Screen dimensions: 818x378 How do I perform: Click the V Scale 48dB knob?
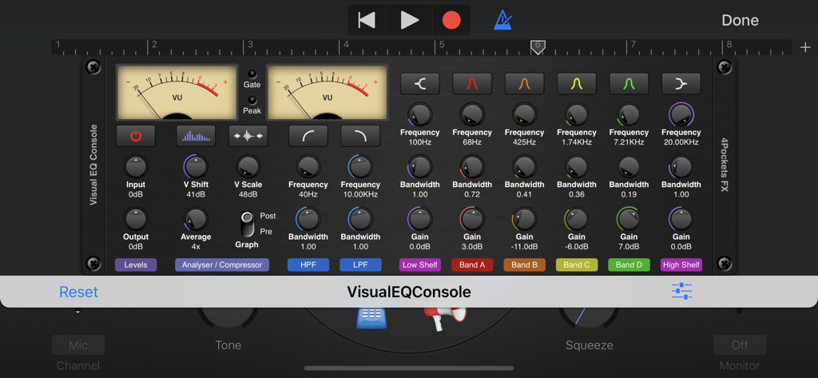pyautogui.click(x=248, y=167)
